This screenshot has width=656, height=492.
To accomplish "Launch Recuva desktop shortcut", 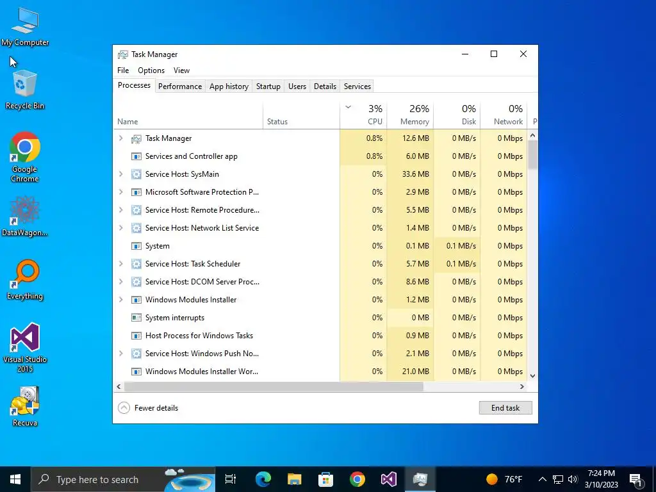I will (x=25, y=406).
